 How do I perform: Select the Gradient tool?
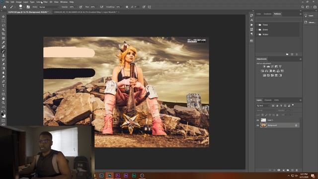tap(3, 69)
